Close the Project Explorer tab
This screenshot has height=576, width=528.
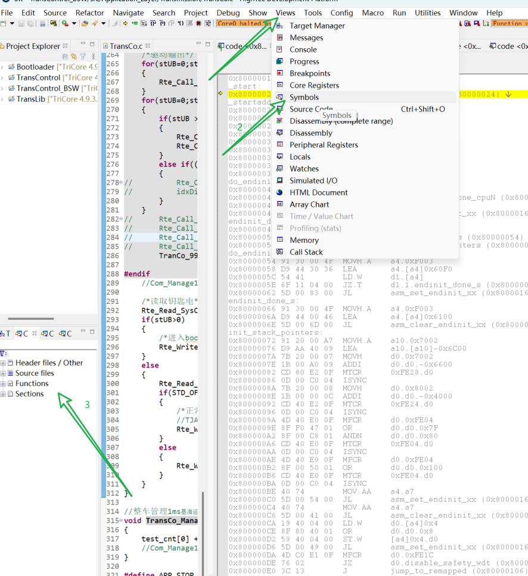coord(66,46)
